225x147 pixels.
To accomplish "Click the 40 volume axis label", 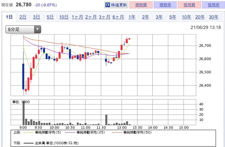I will (x=201, y=104).
